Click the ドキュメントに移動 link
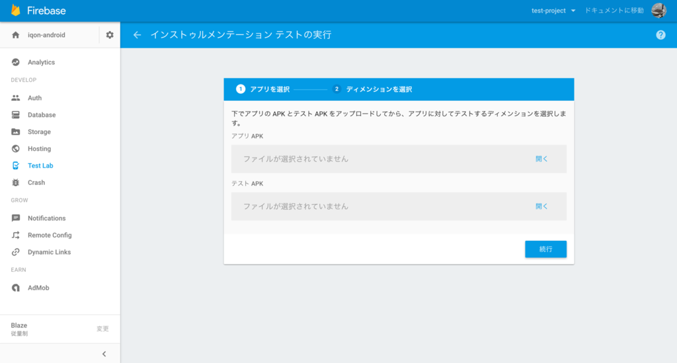677x363 pixels. (x=614, y=11)
